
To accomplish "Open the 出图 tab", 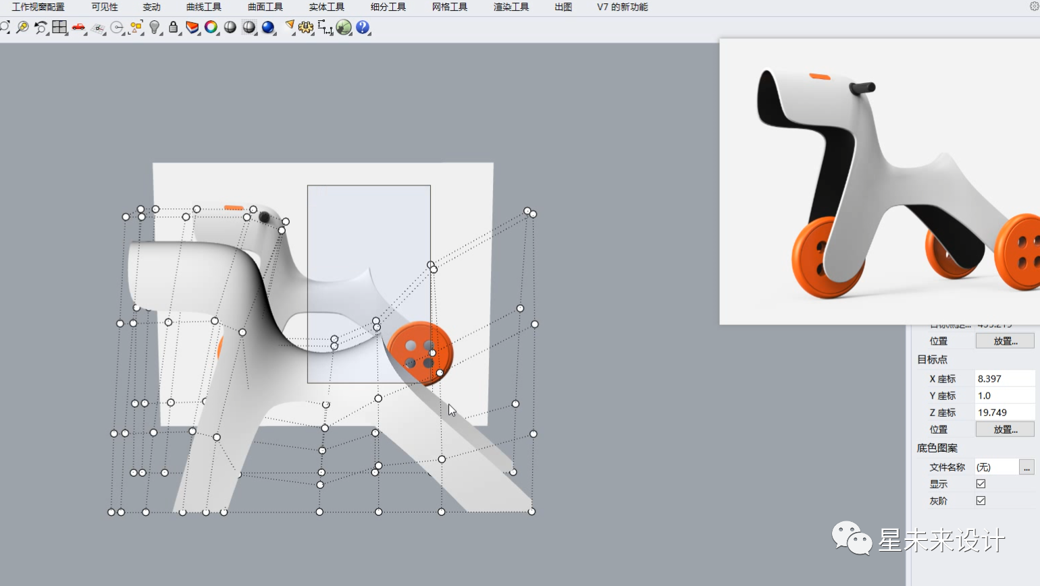I will pos(563,7).
